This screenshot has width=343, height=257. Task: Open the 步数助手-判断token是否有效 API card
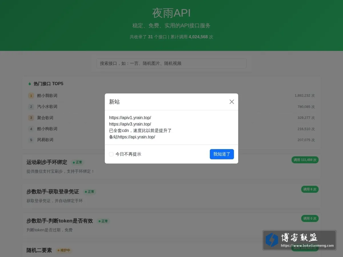(x=171, y=225)
